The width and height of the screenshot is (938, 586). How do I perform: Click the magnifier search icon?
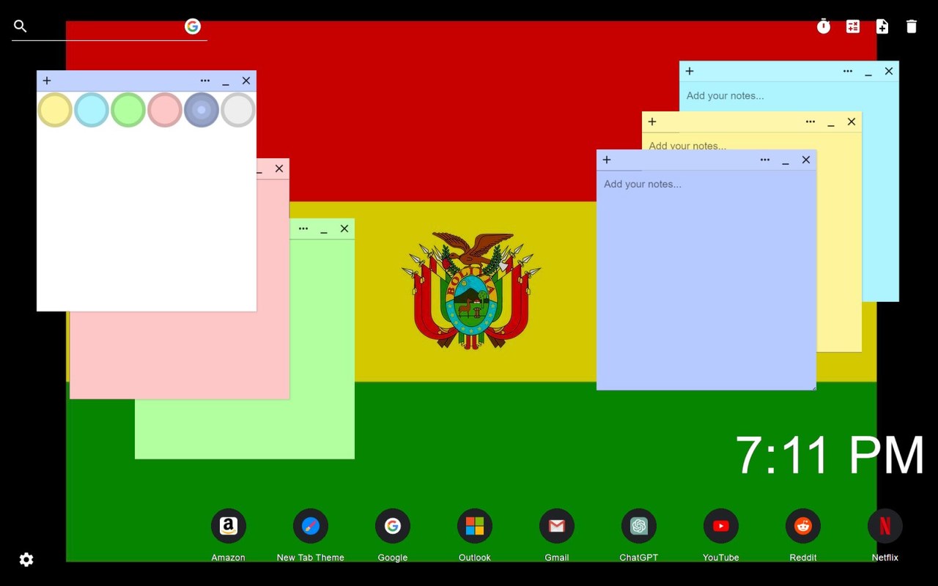(21, 26)
